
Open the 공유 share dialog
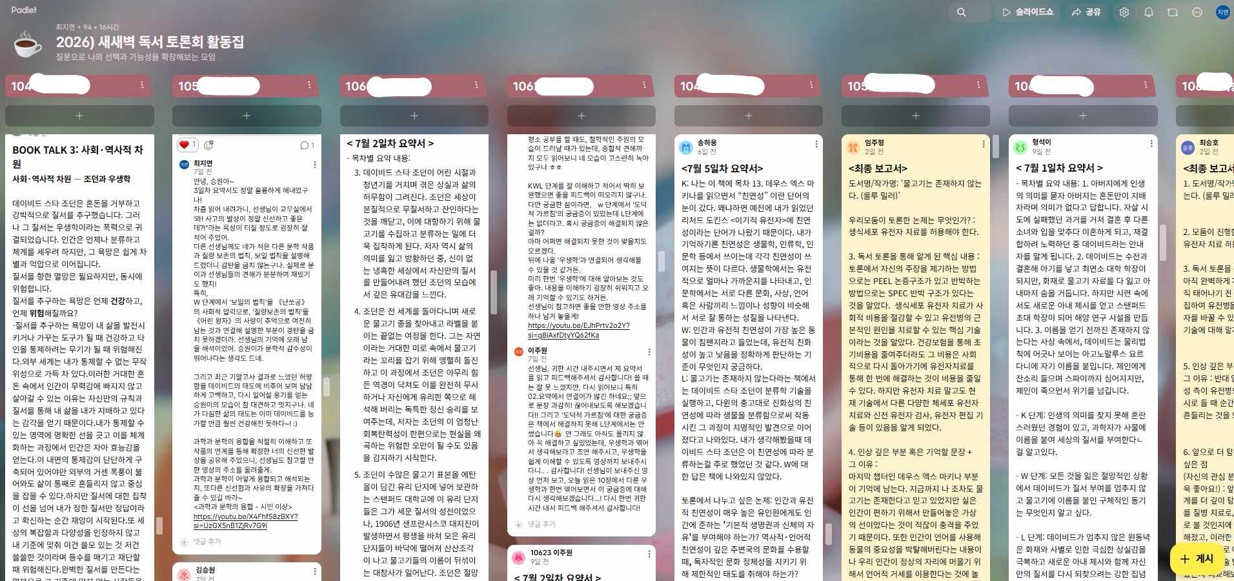point(1086,12)
